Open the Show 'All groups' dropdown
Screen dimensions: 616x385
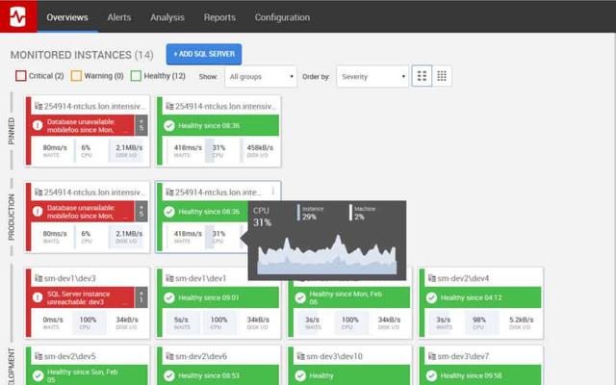pyautogui.click(x=261, y=76)
